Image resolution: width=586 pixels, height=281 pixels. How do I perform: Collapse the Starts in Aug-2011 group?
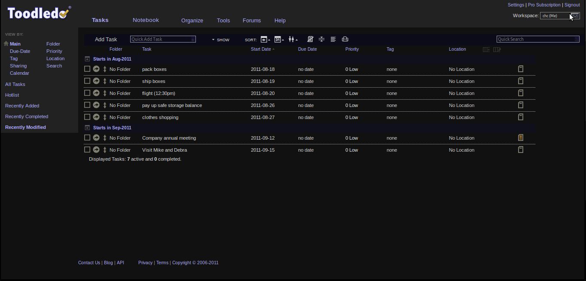coord(87,59)
